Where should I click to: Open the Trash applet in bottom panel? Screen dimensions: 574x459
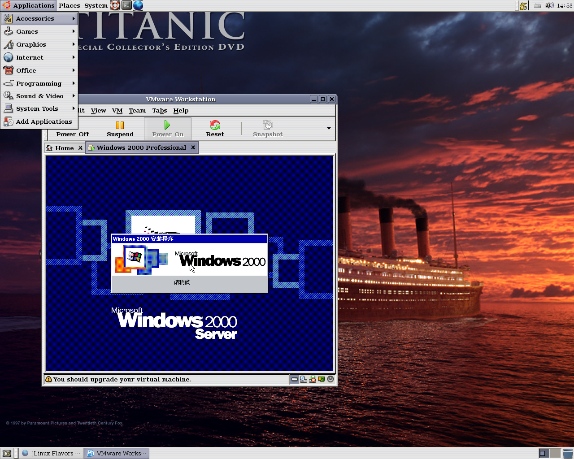coord(568,453)
